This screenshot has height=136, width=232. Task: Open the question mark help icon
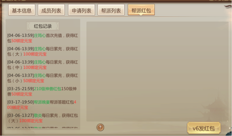point(100,127)
